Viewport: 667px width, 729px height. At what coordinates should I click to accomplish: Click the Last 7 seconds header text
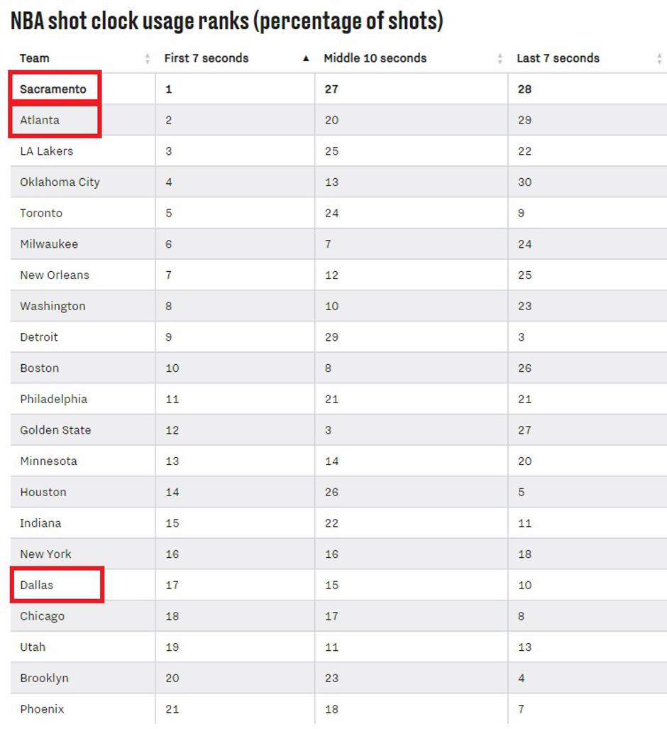click(558, 58)
